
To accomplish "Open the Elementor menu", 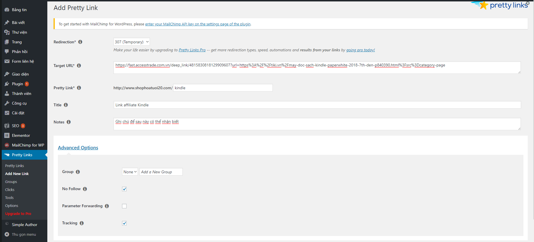I will click(25, 135).
